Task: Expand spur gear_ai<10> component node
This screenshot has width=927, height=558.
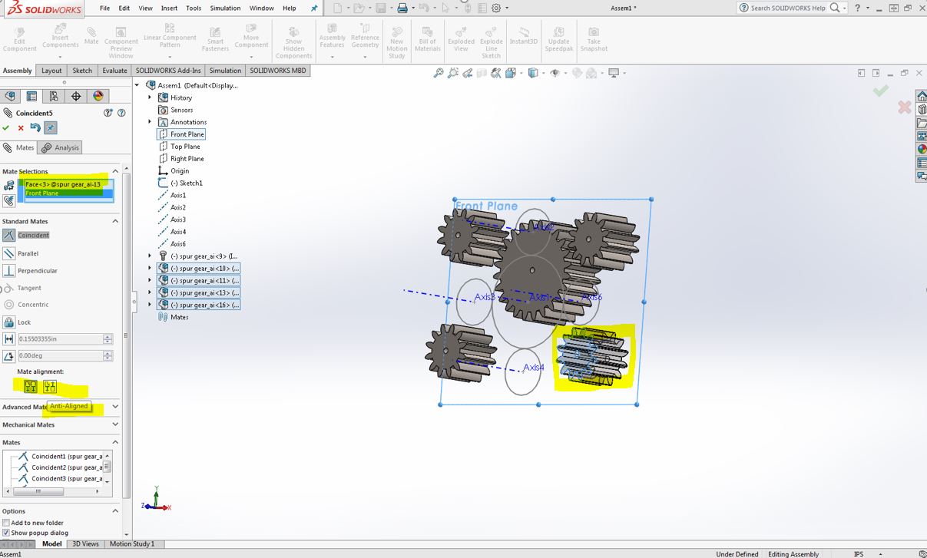Action: coord(150,268)
